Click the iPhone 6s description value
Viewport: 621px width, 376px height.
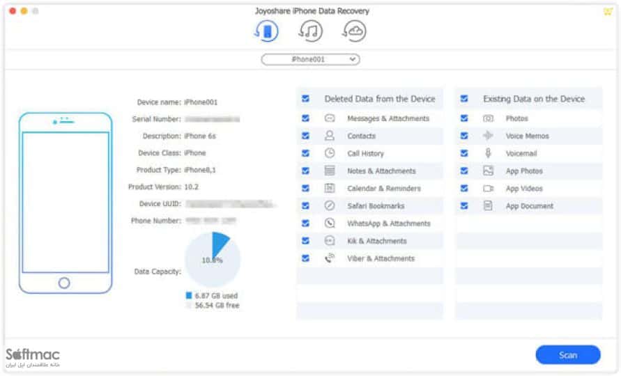coord(200,136)
